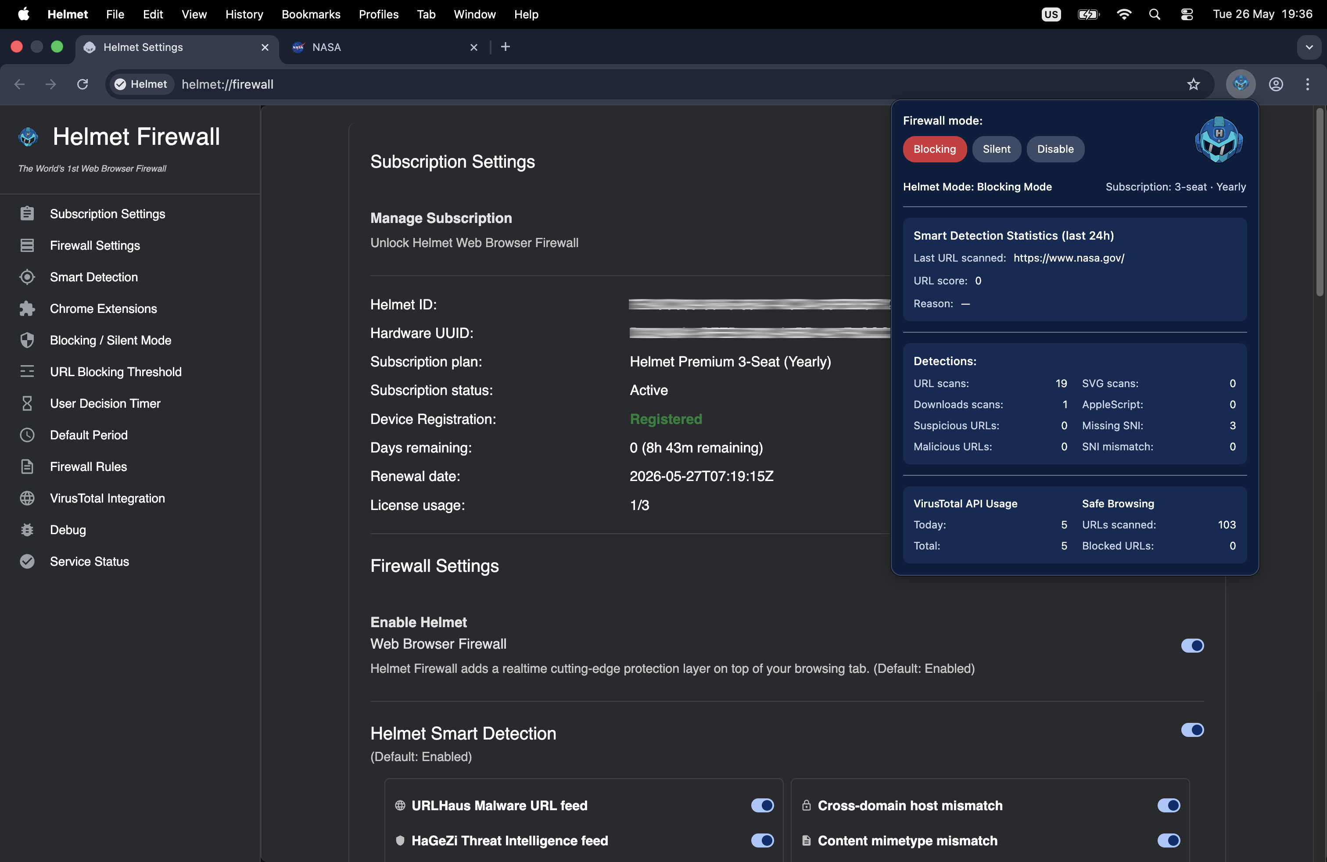This screenshot has height=862, width=1327.
Task: Select Blocking firewall mode
Action: pos(935,149)
